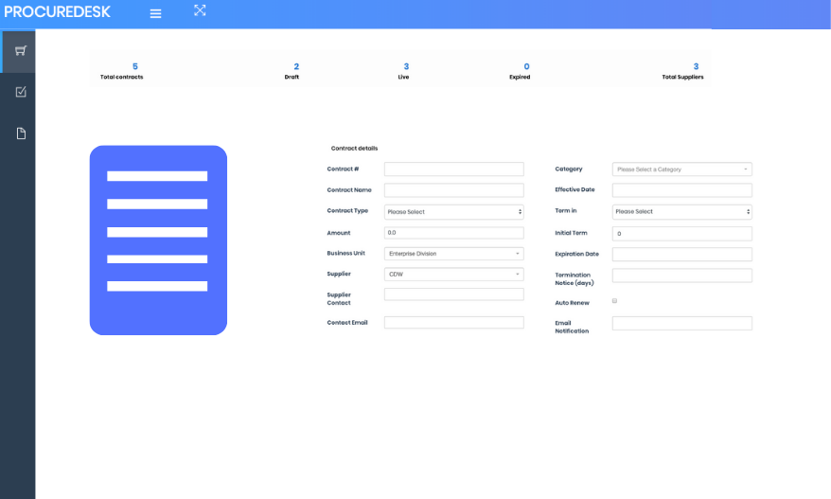Open the Term in dropdown
Image resolution: width=831 pixels, height=499 pixels.
tap(682, 211)
